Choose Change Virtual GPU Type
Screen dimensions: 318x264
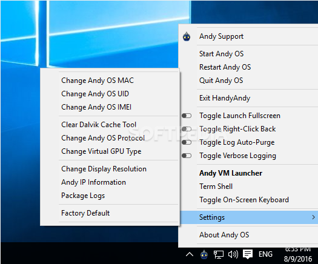101,151
